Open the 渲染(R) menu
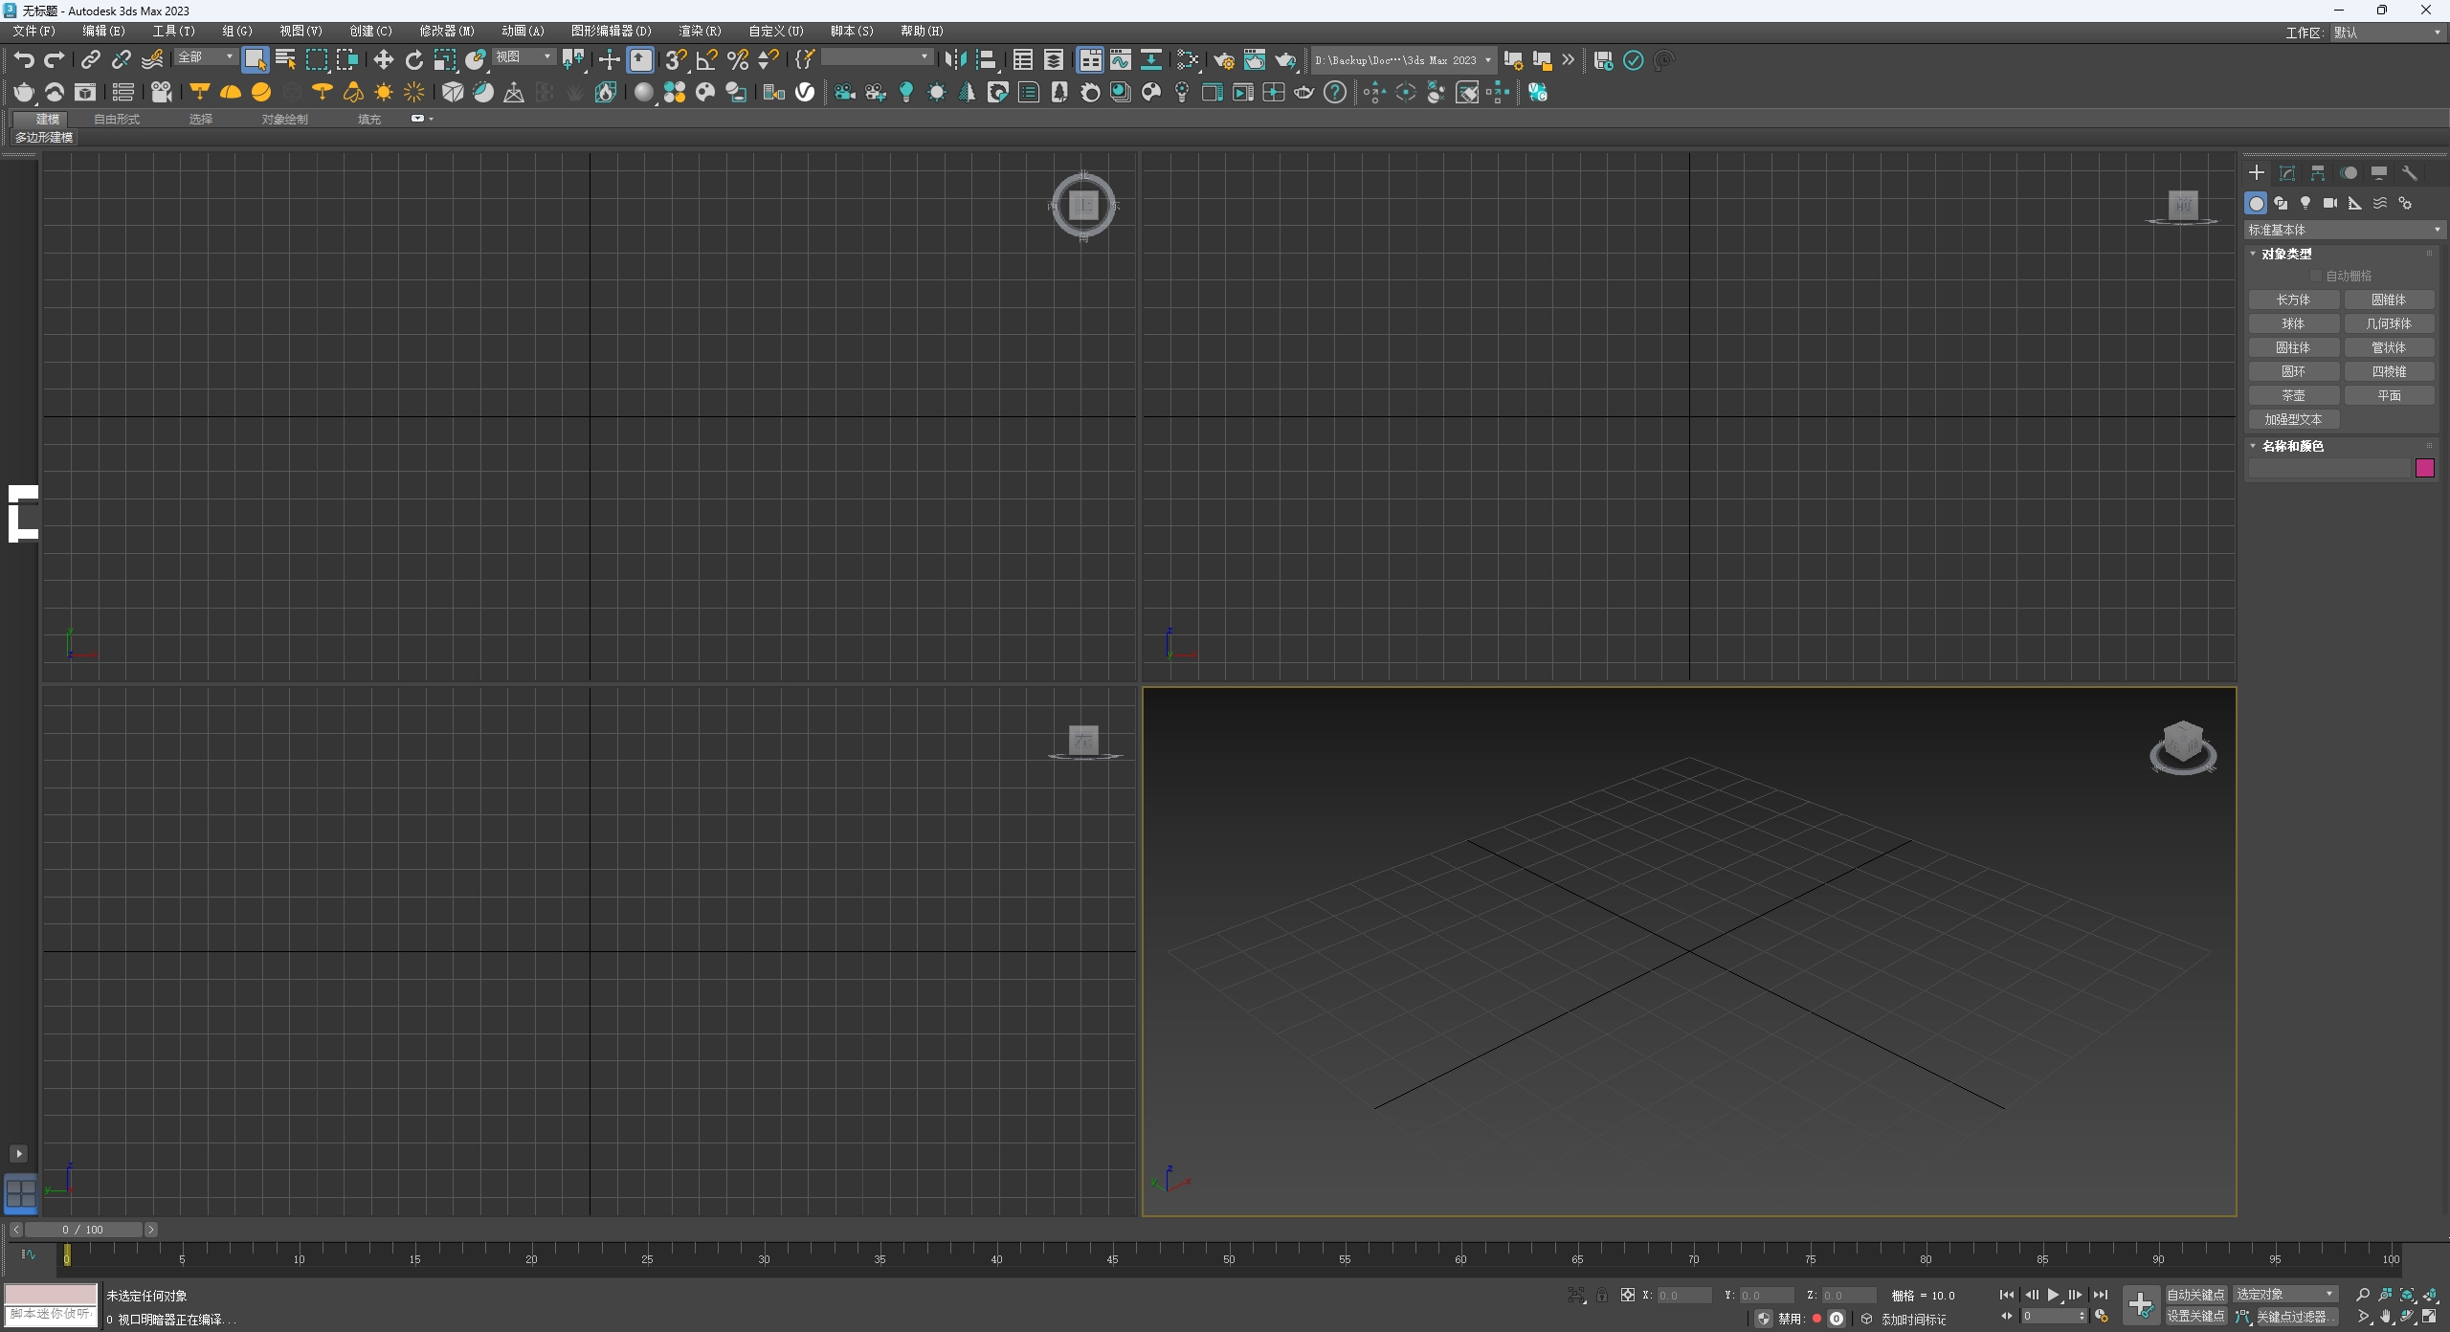The width and height of the screenshot is (2450, 1332). (x=699, y=31)
